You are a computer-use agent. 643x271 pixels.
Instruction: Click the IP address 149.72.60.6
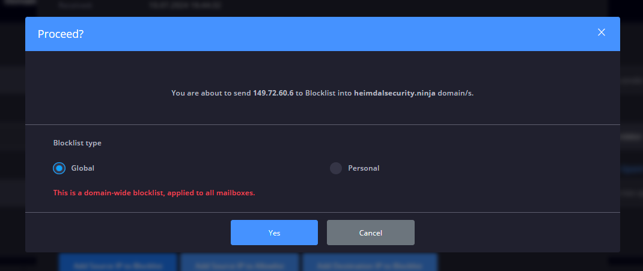pyautogui.click(x=273, y=93)
